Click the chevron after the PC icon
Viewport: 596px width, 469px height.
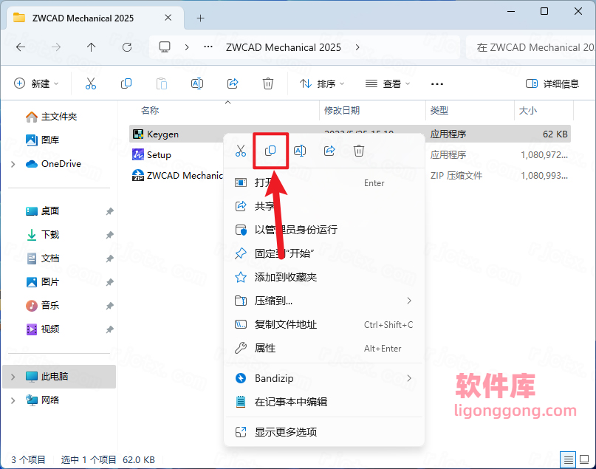[x=187, y=47]
